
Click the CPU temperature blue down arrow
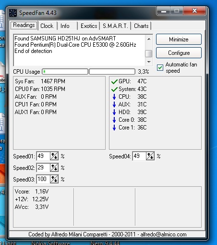point(114,97)
